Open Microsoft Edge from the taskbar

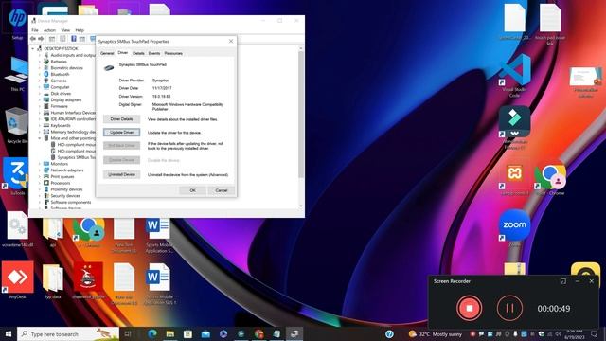click(x=151, y=333)
